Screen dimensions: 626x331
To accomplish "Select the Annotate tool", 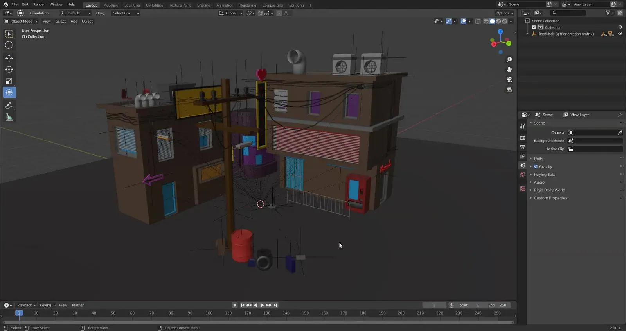I will 9,106.
